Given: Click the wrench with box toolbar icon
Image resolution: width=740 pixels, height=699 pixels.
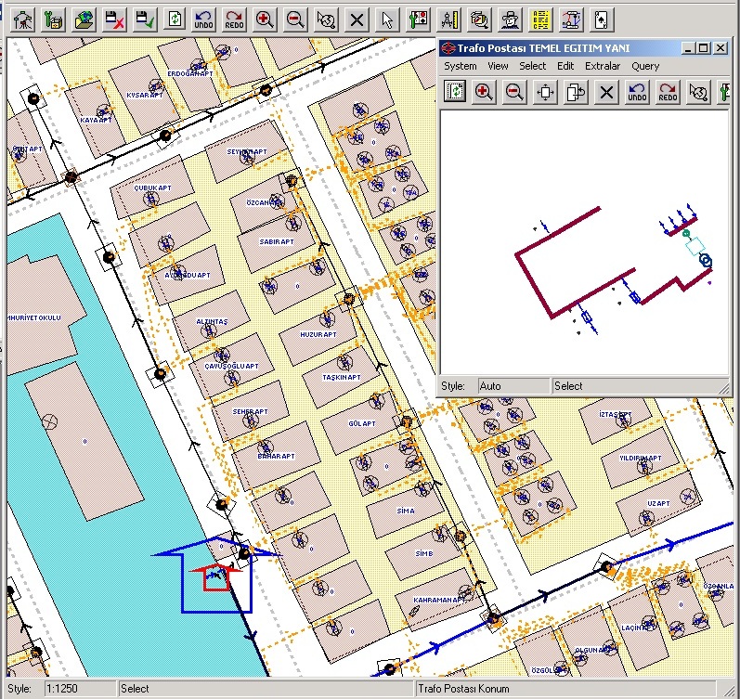Looking at the screenshot, I should click(x=53, y=19).
